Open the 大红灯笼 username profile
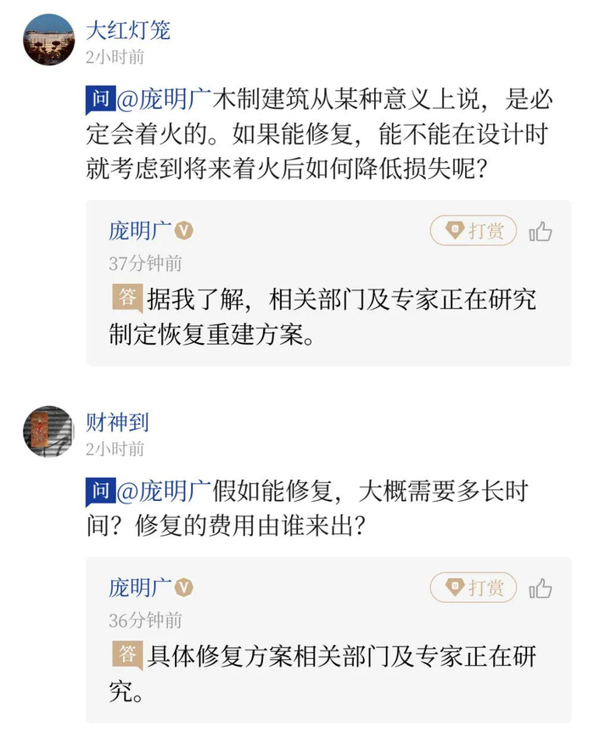 [x=128, y=31]
